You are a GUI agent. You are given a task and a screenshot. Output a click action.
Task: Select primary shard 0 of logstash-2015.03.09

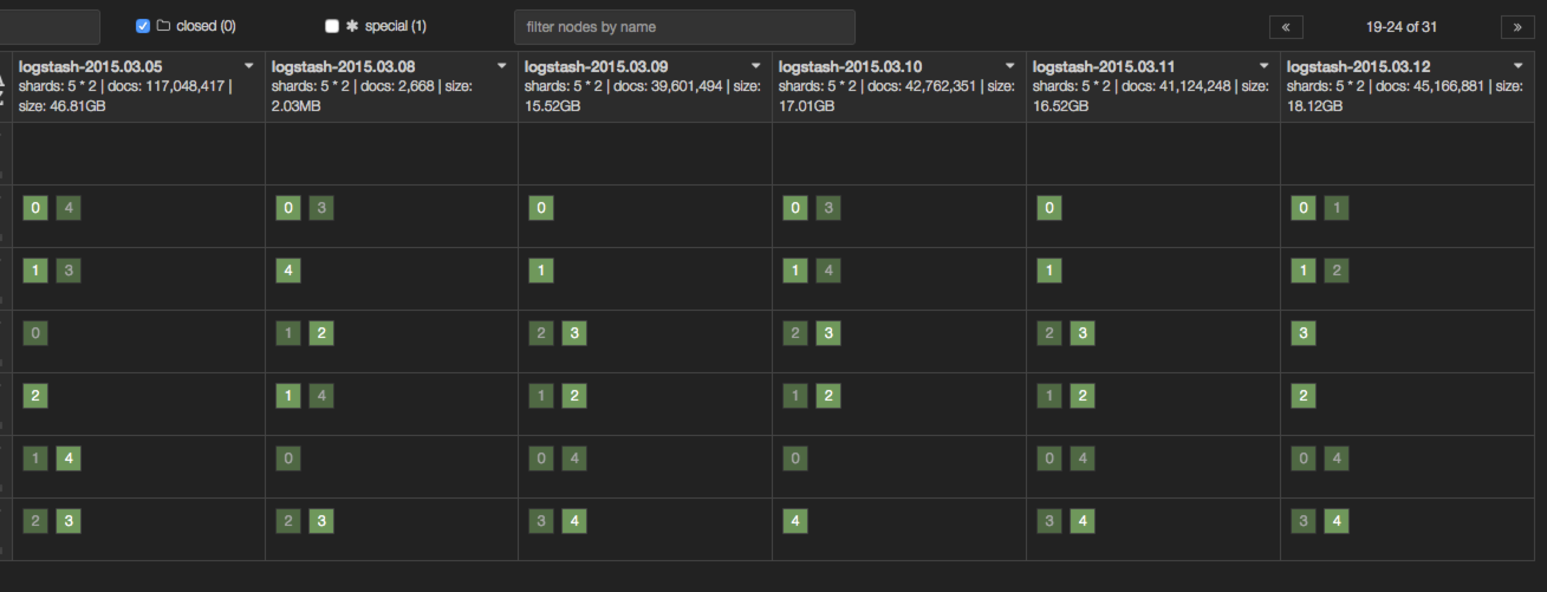[x=541, y=208]
